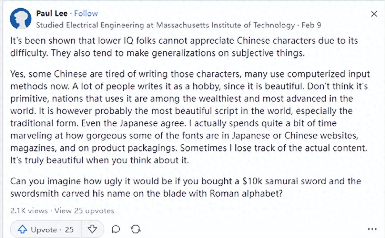Click the Massachusetts Institute of Technology text
Viewport: 385px width, 238px height.
[226, 25]
